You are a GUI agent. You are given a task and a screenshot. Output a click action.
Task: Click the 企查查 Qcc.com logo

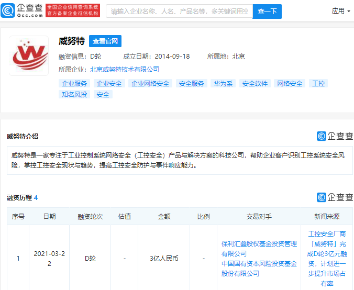pos(22,10)
